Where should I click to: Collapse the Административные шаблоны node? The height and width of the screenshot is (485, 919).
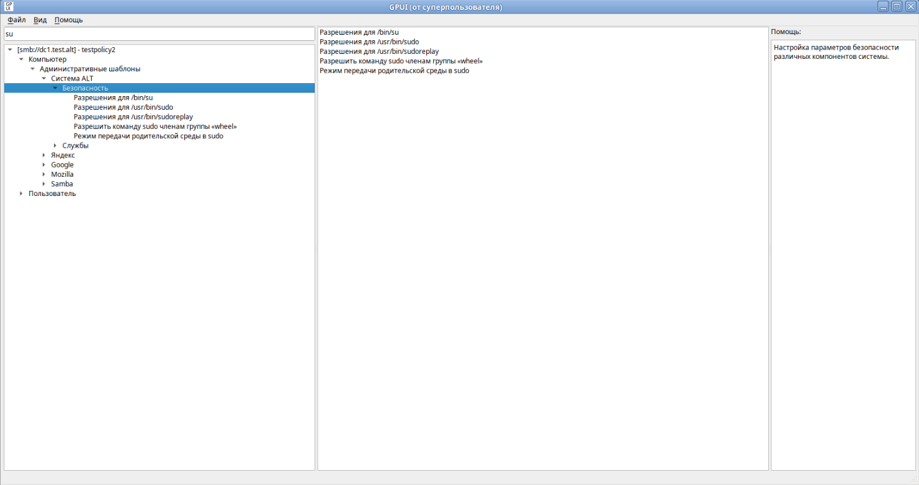32,69
